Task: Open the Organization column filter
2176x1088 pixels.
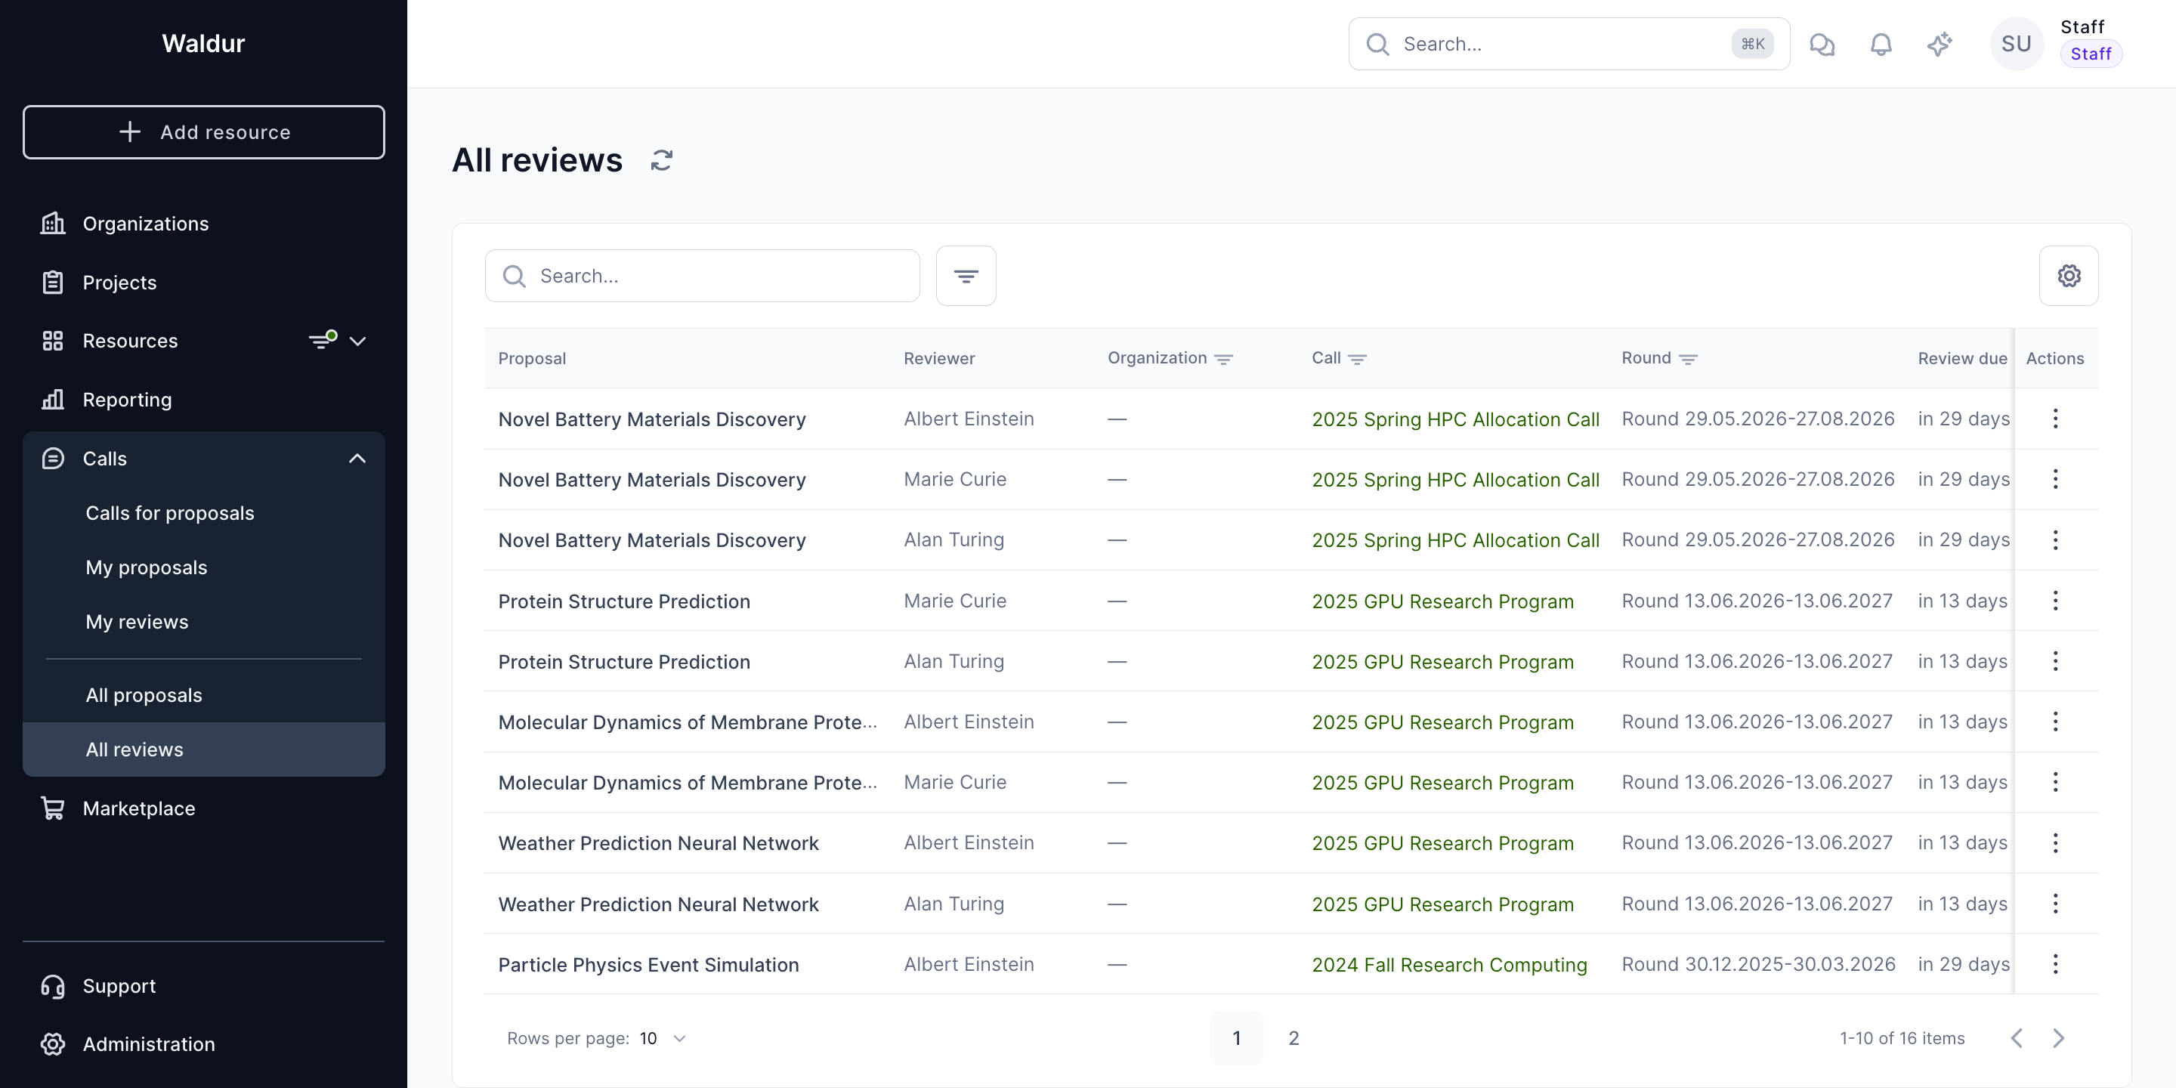Action: pos(1222,359)
